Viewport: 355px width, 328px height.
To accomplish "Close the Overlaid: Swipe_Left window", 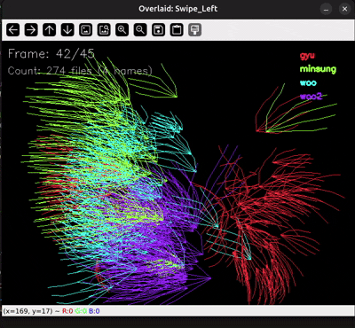I will click(x=344, y=9).
